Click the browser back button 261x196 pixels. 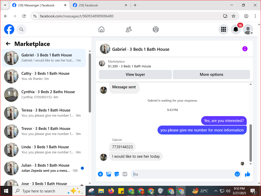tap(6, 16)
